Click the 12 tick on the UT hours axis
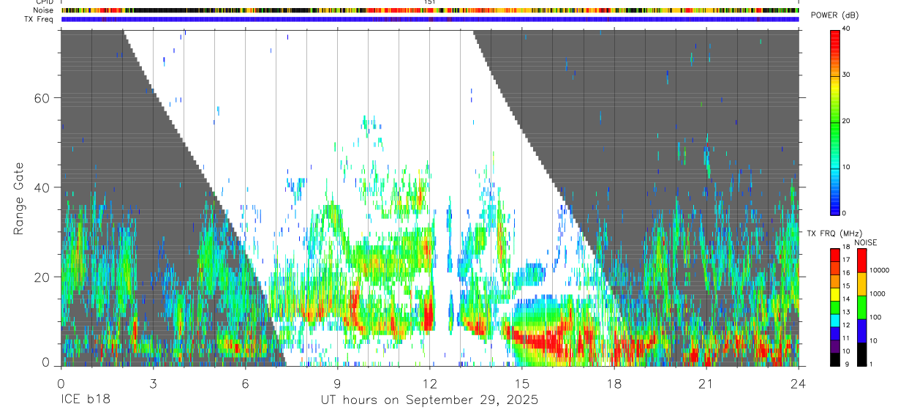Image resolution: width=898 pixels, height=415 pixels. pos(429,383)
